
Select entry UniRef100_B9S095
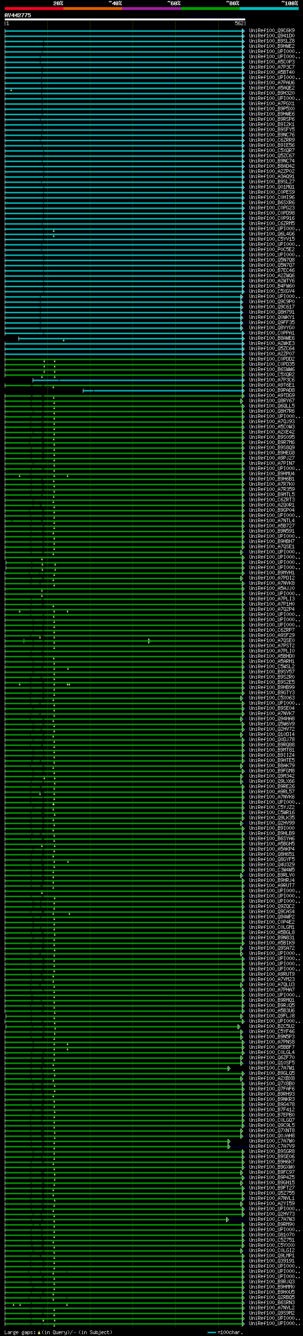(x=272, y=436)
